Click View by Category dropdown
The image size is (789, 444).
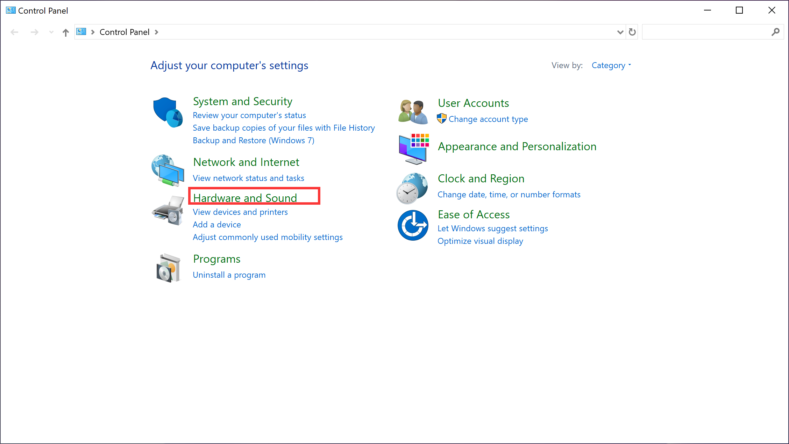click(x=611, y=65)
